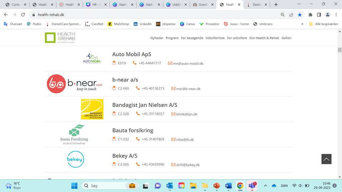Share this page via the share icon

coord(291,15)
